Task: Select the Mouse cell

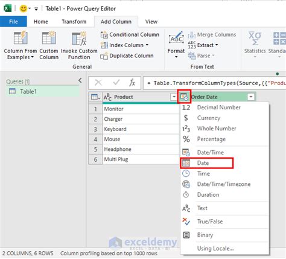Action: [141, 139]
